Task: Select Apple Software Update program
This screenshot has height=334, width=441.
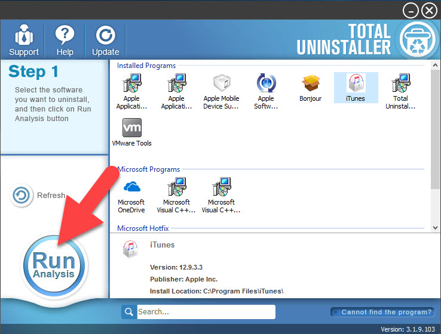Action: [x=266, y=91]
